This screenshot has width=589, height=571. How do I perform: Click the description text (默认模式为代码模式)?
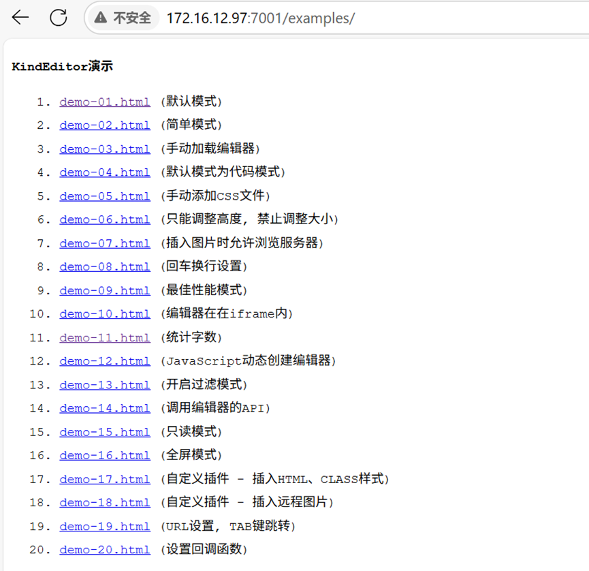(x=223, y=172)
